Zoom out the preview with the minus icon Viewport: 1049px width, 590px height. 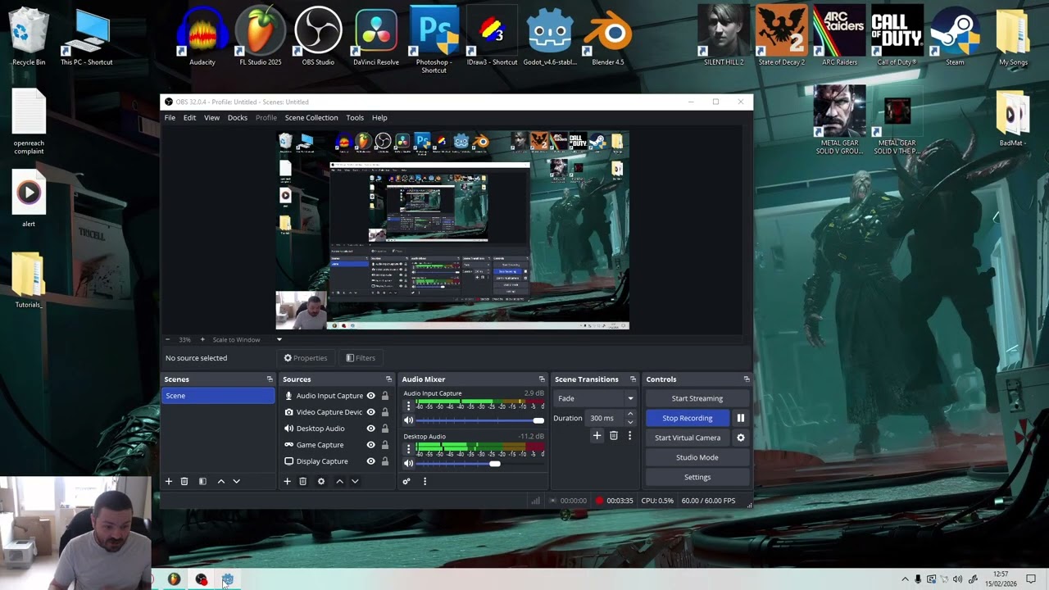click(x=167, y=339)
